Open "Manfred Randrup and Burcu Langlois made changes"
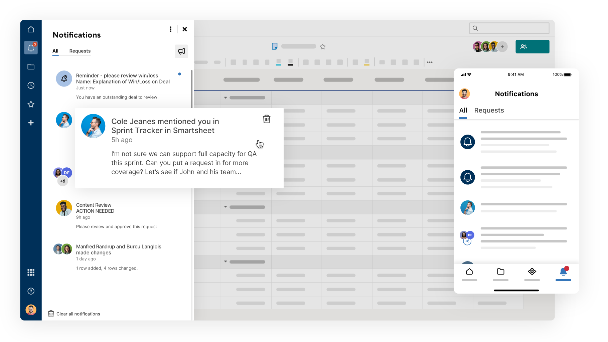The image size is (608, 342). pos(119,249)
